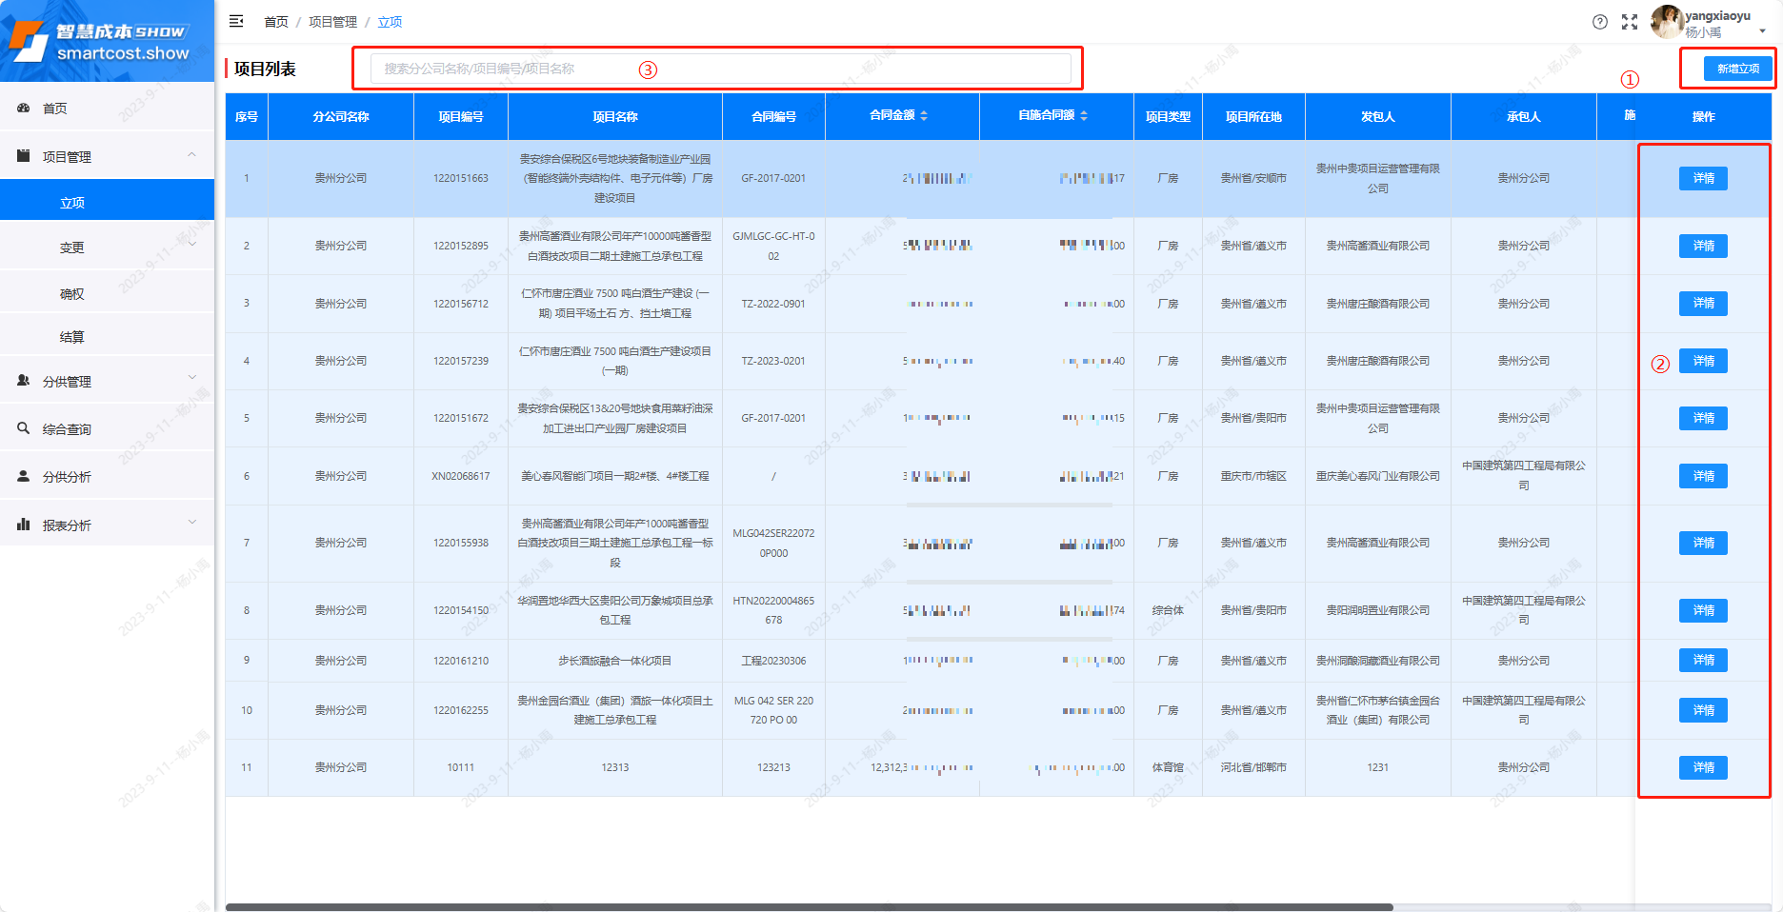
Task: Collapse the 项目管理 menu chevron
Action: (191, 155)
